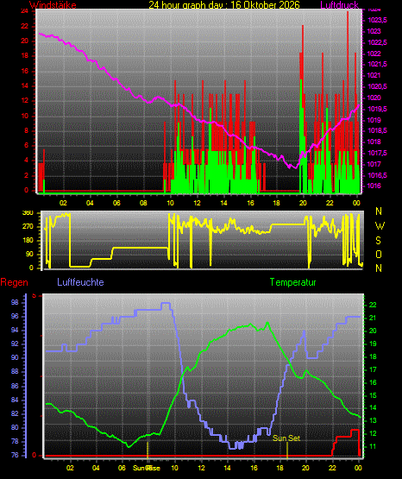Click the red Windstärke axis title
The height and width of the screenshot is (479, 402).
point(53,5)
